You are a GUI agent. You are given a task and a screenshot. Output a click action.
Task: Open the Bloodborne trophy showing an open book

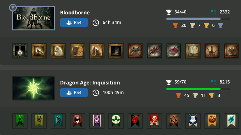tap(193, 51)
